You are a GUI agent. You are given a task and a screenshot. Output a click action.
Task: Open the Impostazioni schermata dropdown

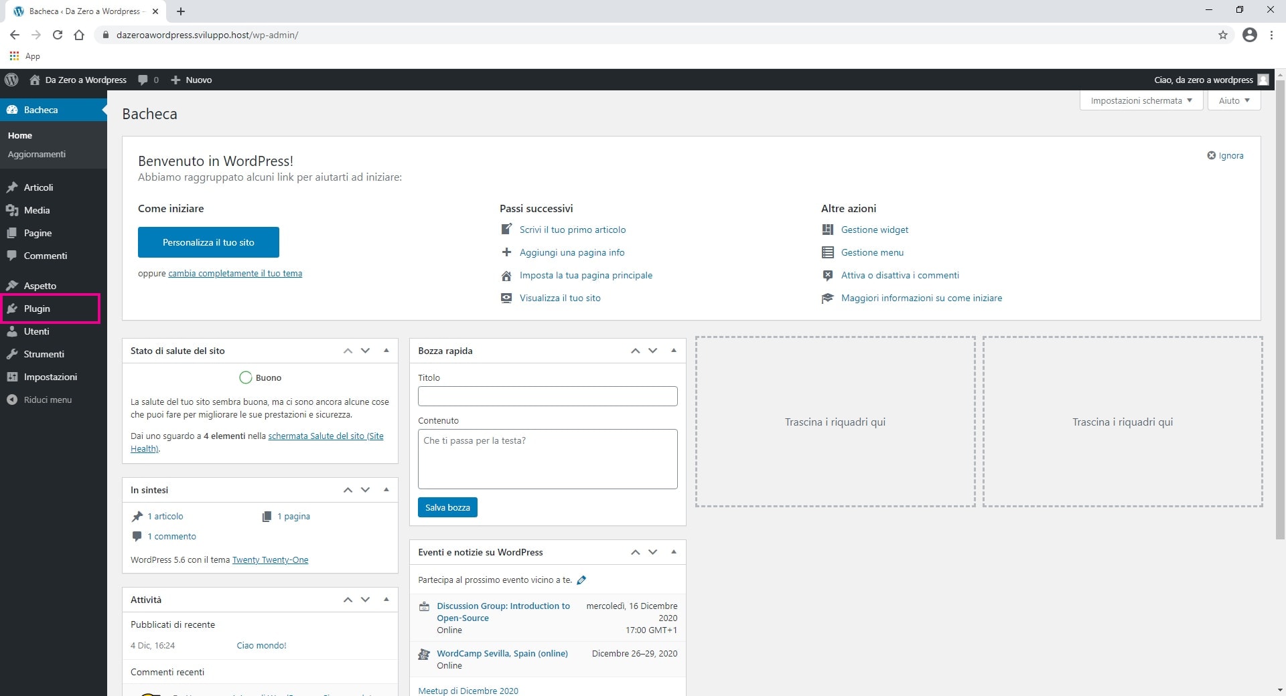[1141, 100]
